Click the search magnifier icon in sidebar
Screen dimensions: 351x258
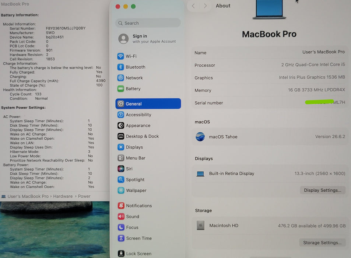click(x=120, y=23)
